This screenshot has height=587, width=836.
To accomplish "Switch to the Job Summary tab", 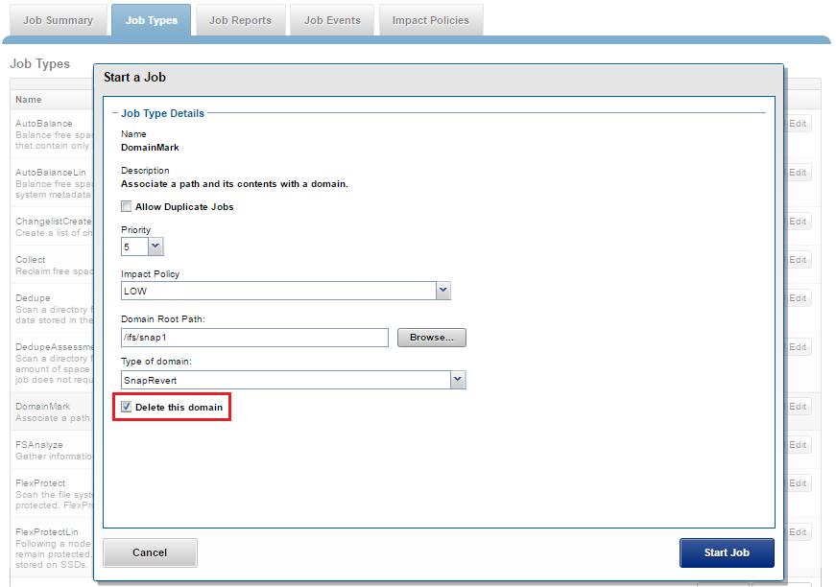I will [58, 20].
